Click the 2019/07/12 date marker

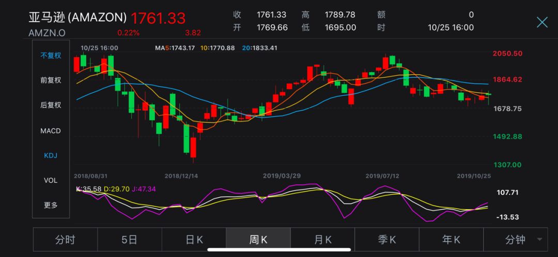tap(383, 176)
